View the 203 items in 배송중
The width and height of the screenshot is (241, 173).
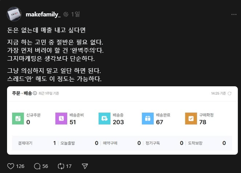118,122
